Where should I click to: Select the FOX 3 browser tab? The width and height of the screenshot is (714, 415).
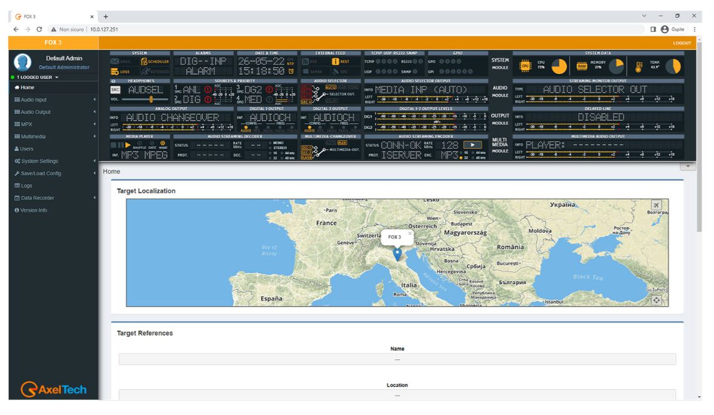pos(53,16)
